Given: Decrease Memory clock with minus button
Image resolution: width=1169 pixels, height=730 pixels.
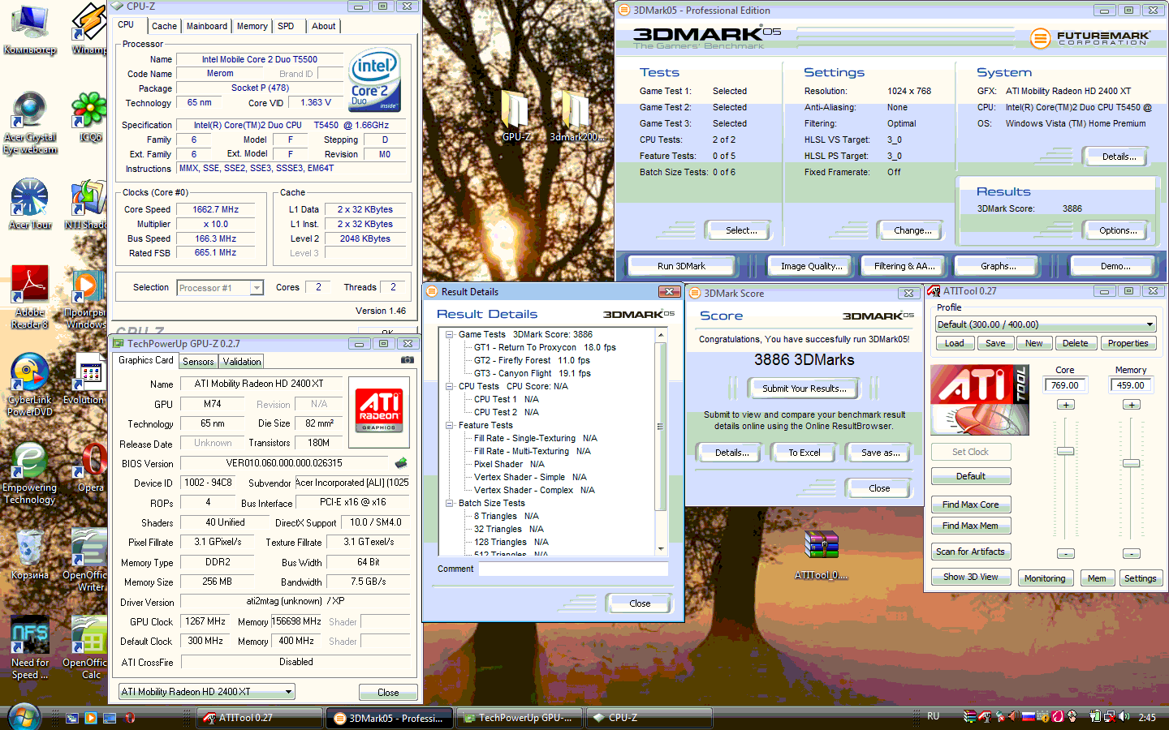Looking at the screenshot, I should click(x=1132, y=554).
